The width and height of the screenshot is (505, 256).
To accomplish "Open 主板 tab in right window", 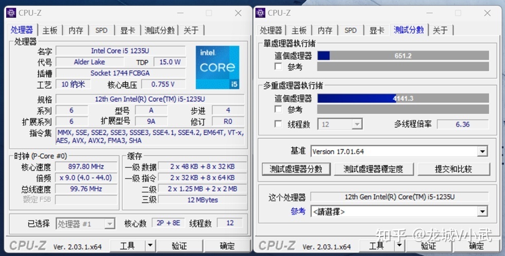I will (299, 30).
